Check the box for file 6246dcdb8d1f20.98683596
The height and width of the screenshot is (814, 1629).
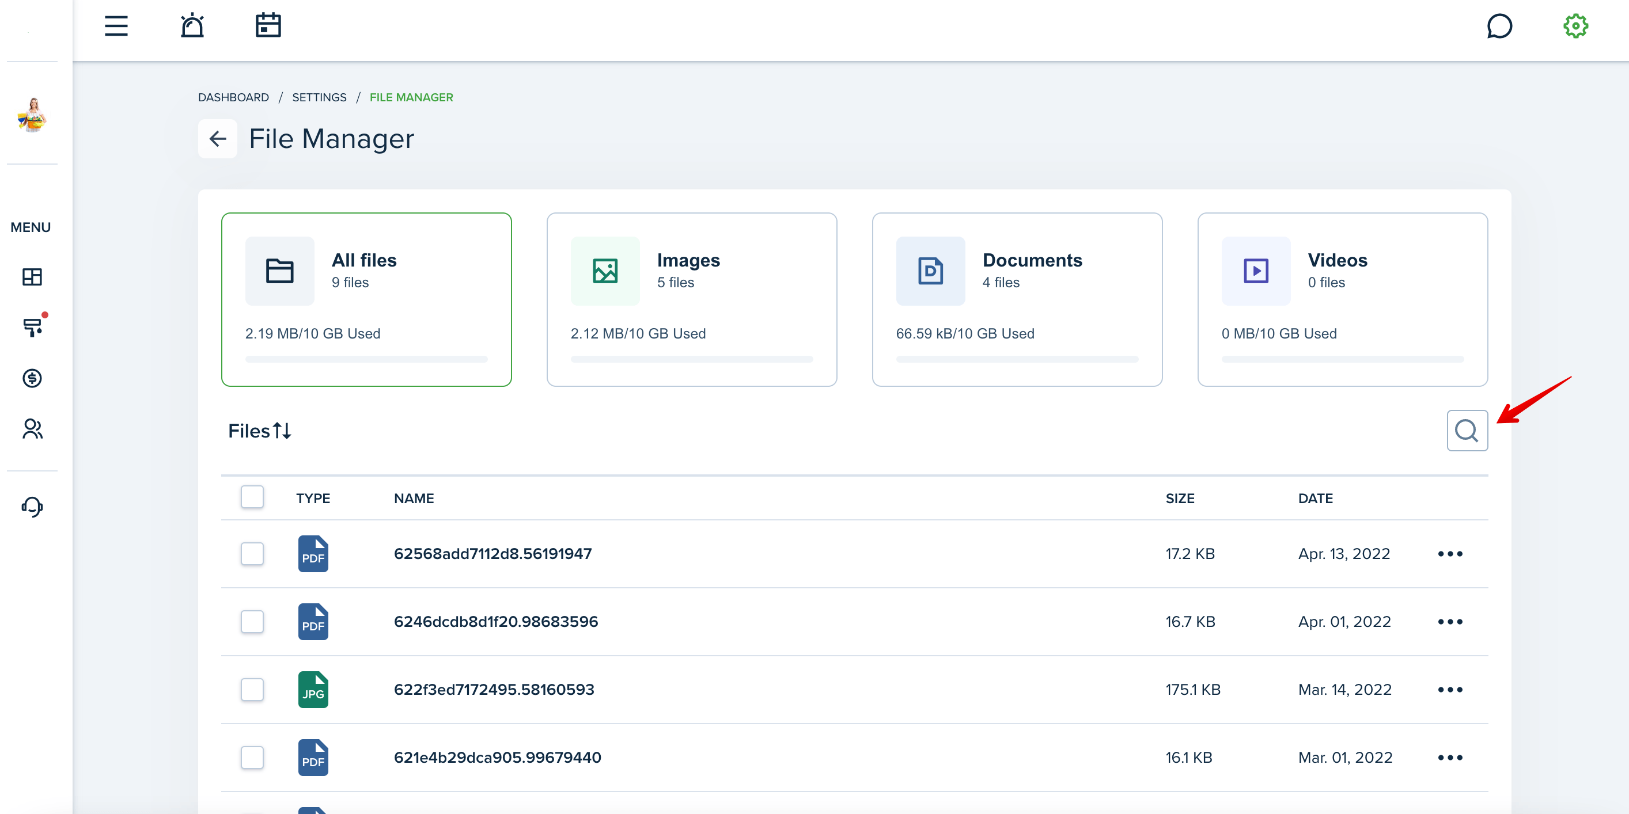coord(252,622)
